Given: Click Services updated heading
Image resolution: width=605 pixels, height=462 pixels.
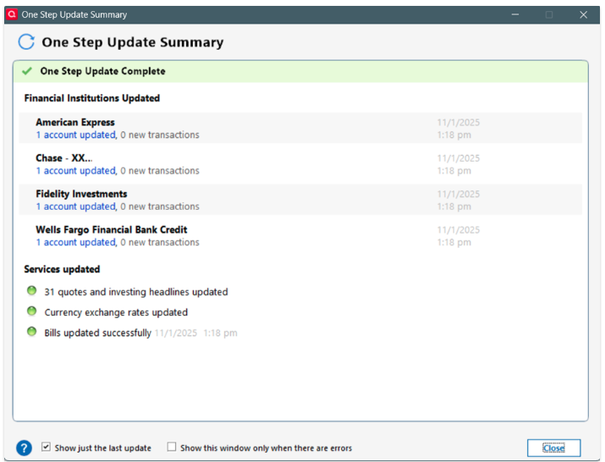Looking at the screenshot, I should coord(62,269).
